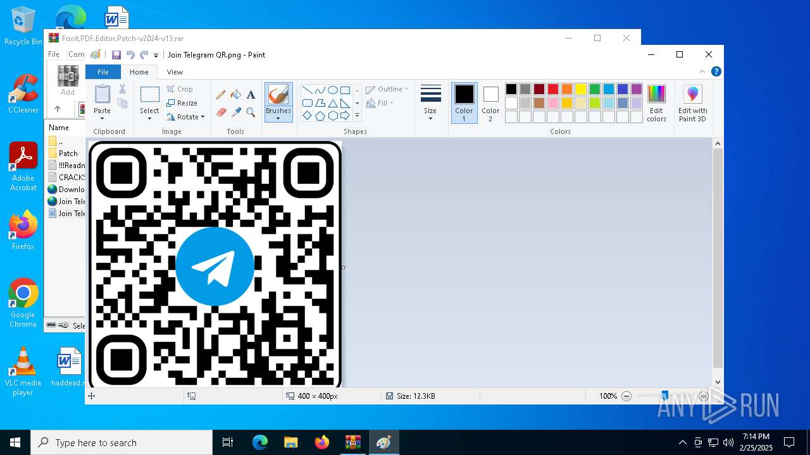
Task: Choose the Polygon shape
Action: pos(320,103)
